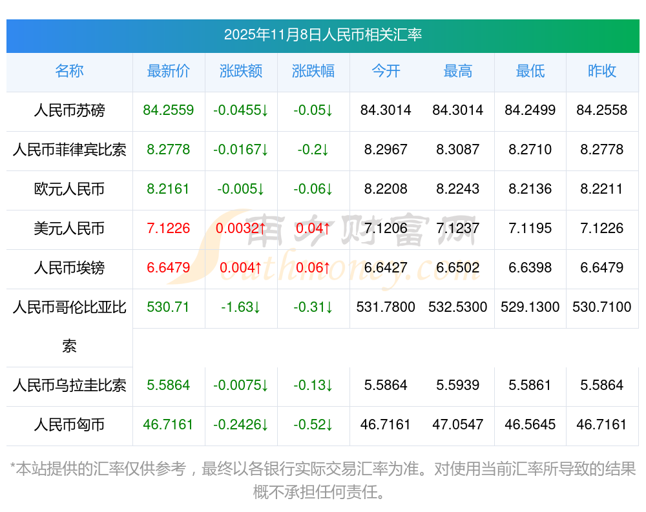This screenshot has width=646, height=512.
Task: Click the 人民币苏磅 row name
Action: (69, 110)
